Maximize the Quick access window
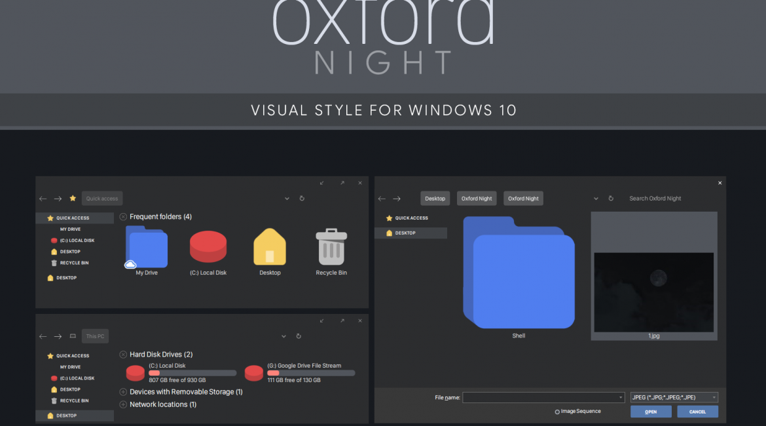Viewport: 766px width, 426px height. [342, 183]
